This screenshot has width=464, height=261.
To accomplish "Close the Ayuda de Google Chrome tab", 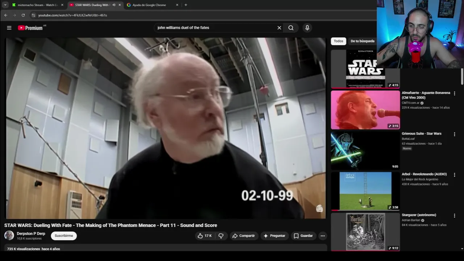I will point(177,5).
